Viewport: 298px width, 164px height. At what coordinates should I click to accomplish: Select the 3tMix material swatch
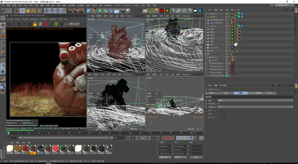33,149
